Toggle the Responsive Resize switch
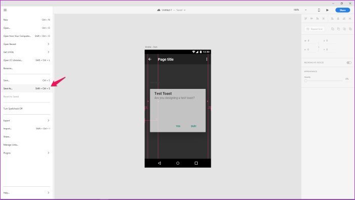Screen dimensions: 355x200 pos(349,63)
